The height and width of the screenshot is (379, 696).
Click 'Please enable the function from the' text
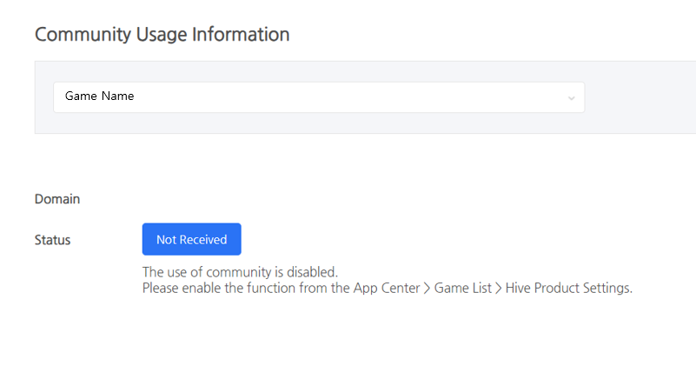click(x=246, y=288)
